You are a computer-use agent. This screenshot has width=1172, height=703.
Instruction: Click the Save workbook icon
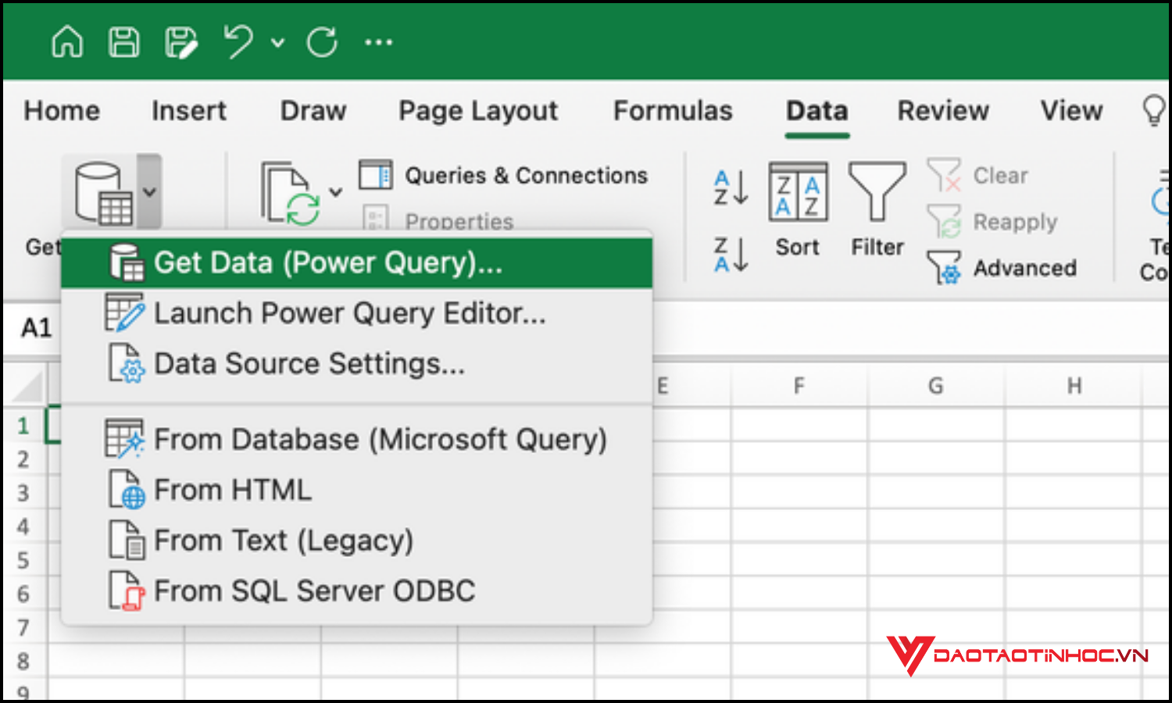[124, 42]
